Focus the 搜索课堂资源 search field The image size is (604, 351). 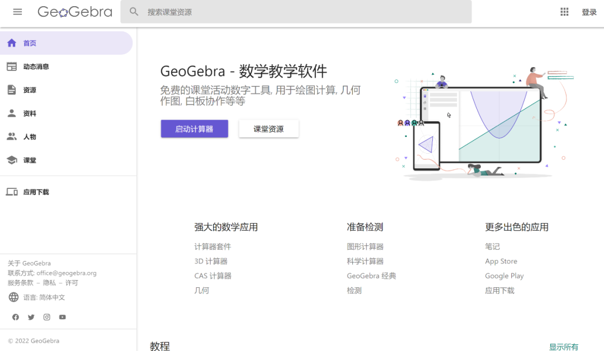(296, 12)
